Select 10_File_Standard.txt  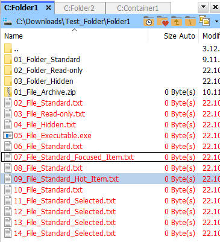(48, 190)
